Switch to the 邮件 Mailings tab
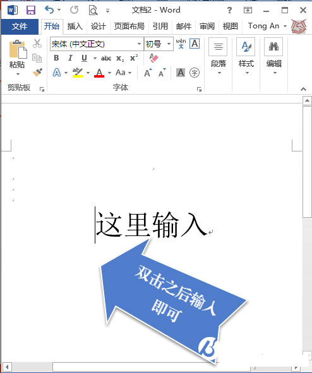Image resolution: width=312 pixels, height=373 pixels. tap(184, 26)
